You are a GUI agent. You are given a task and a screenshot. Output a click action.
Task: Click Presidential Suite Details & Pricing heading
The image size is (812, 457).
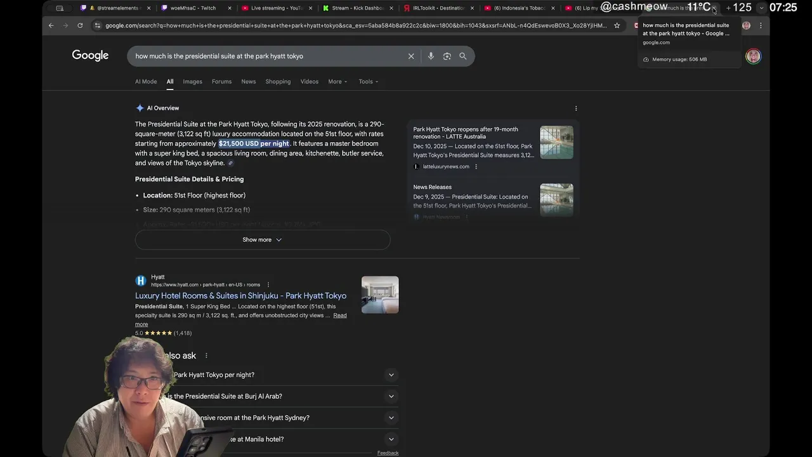[189, 179]
